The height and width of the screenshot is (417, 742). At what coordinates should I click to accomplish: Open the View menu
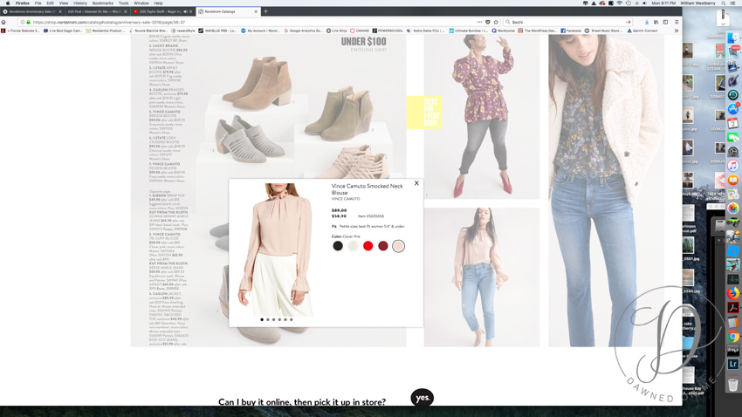[x=64, y=3]
